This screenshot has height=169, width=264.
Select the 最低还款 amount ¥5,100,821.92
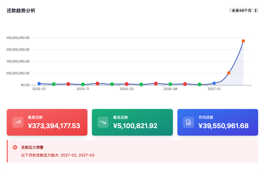point(135,126)
